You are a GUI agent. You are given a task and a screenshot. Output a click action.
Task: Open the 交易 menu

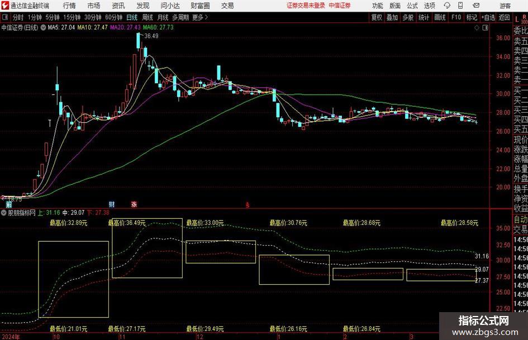tap(227, 6)
